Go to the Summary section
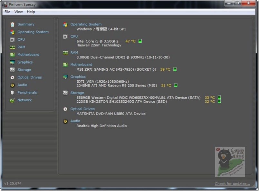Image resolution: width=259 pixels, height=191 pixels. click(26, 24)
